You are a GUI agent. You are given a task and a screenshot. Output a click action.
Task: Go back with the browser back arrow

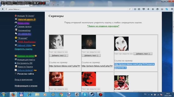point(3,9)
